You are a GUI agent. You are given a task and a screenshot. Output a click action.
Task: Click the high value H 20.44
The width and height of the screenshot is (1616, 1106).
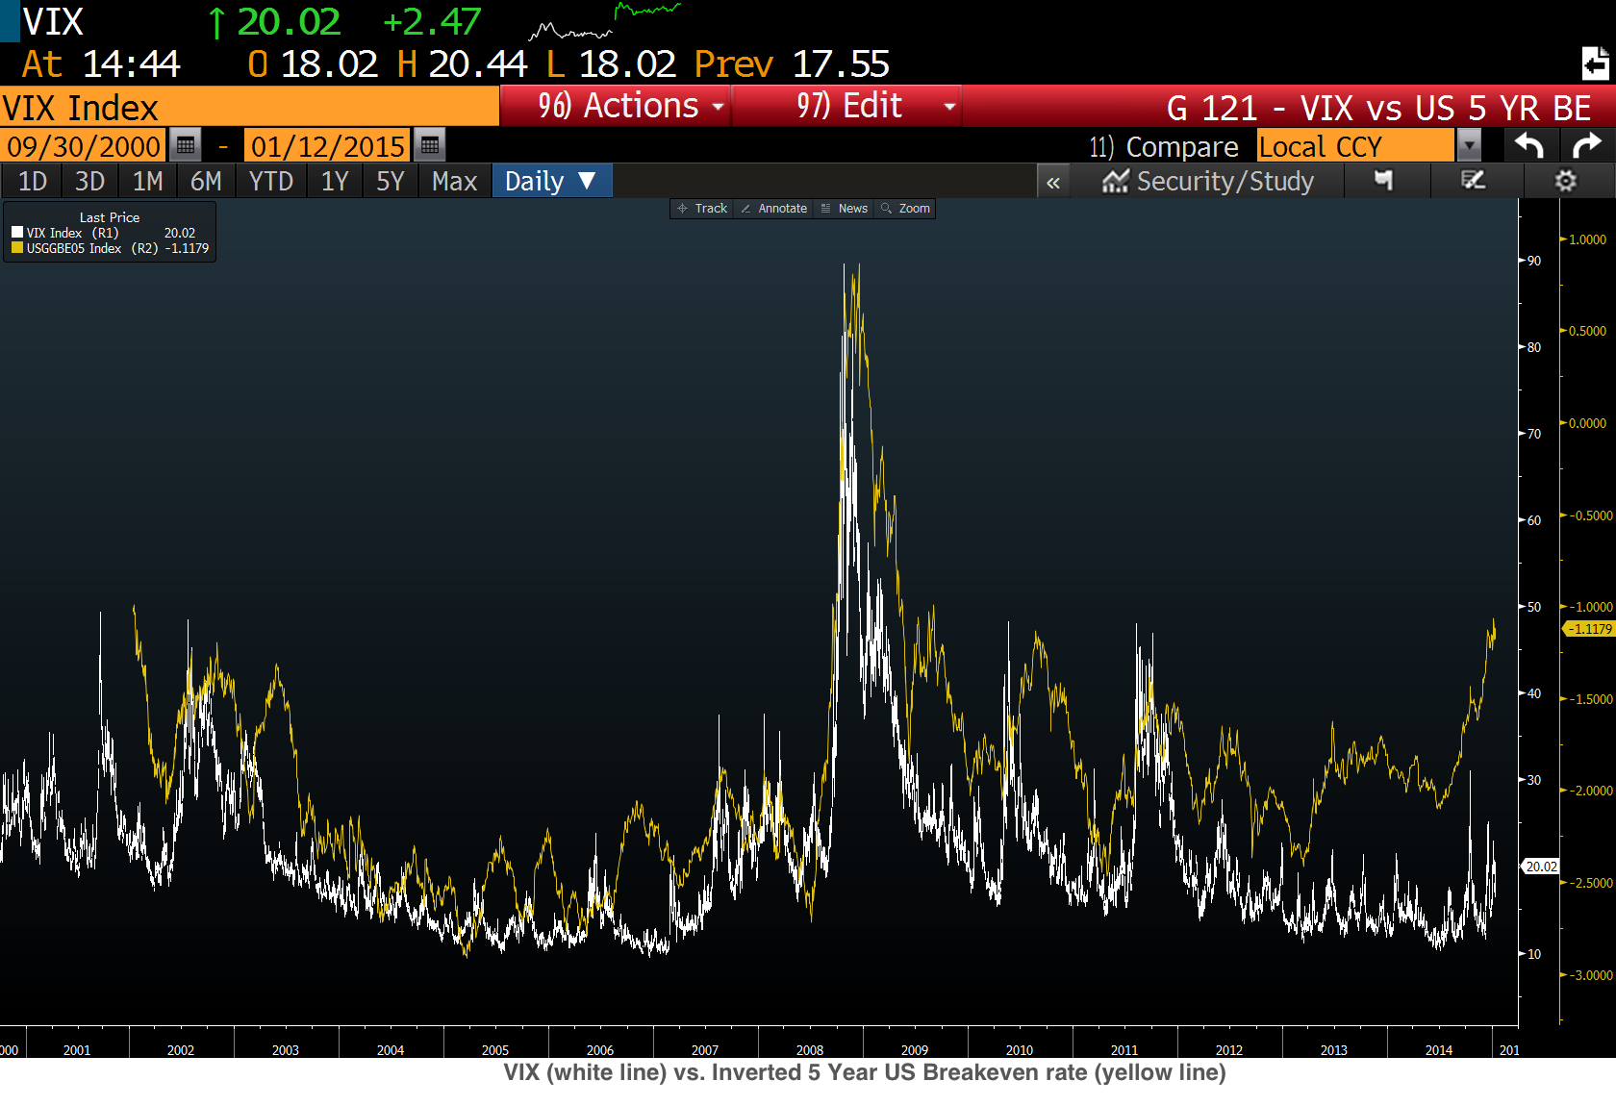pos(462,64)
